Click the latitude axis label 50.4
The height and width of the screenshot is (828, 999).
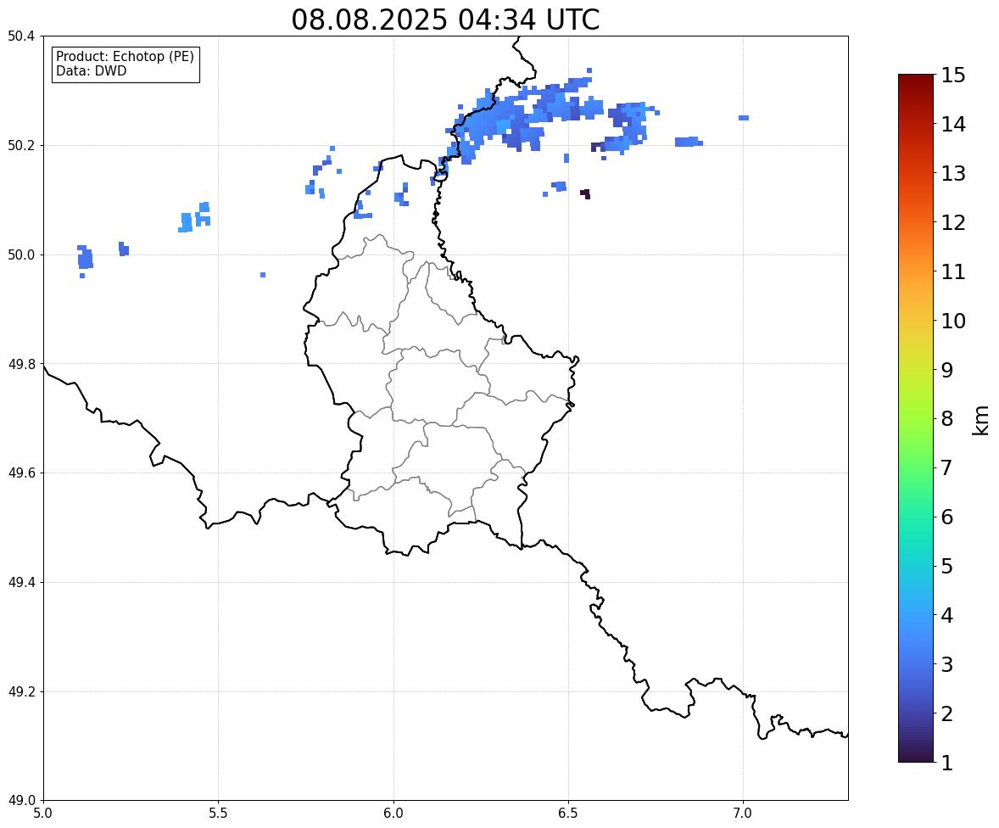point(20,36)
